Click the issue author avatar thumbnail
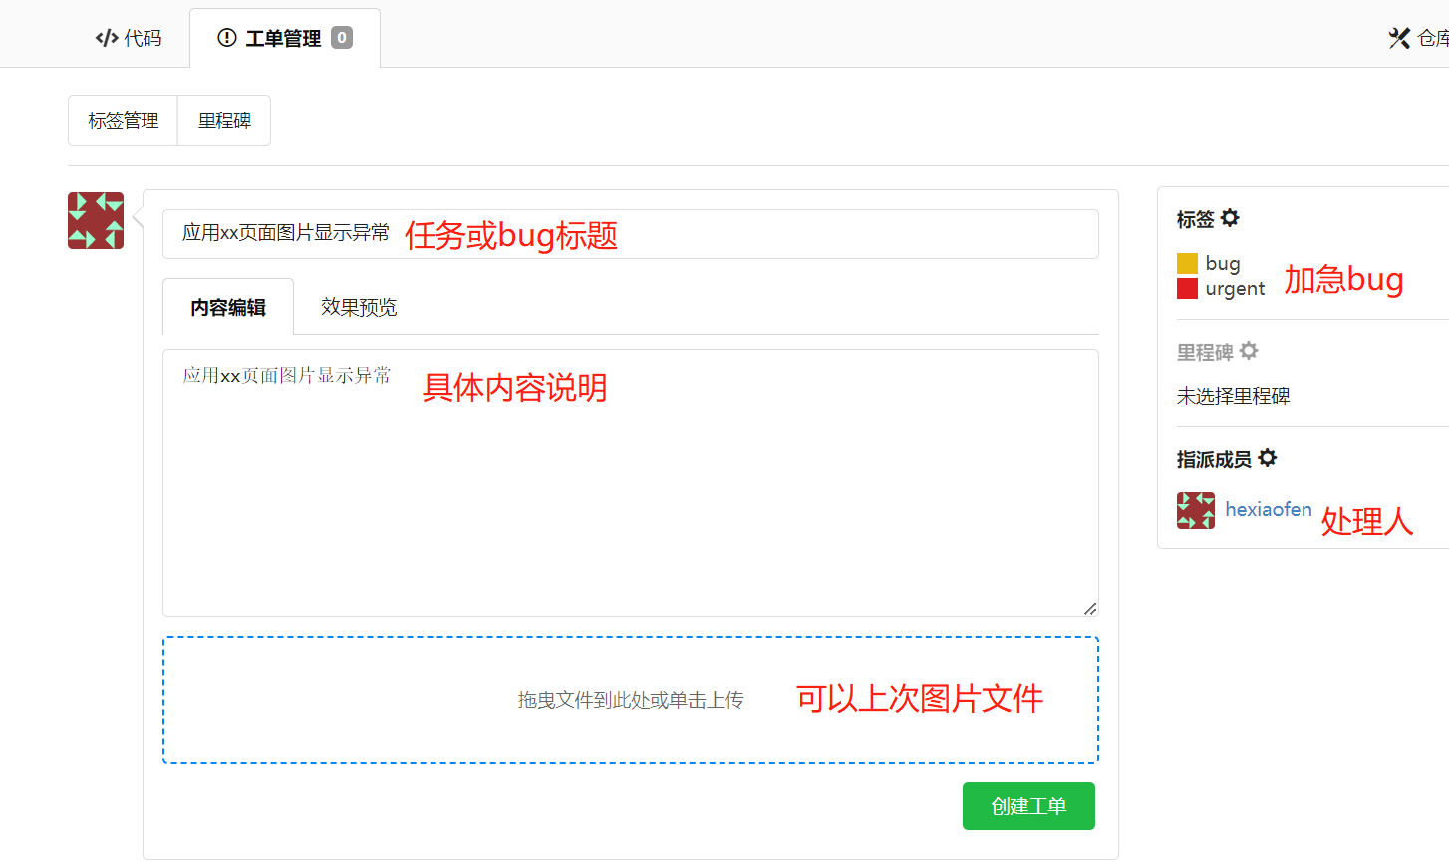This screenshot has width=1449, height=861. (x=95, y=220)
